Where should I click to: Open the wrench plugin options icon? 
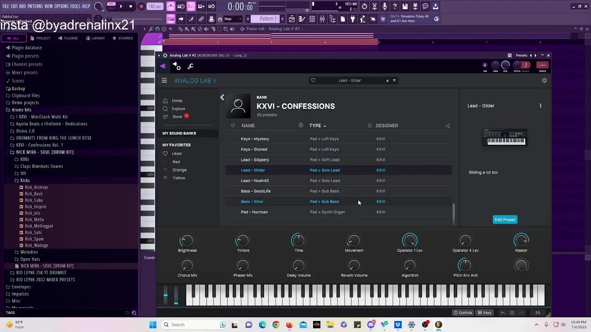(x=190, y=66)
